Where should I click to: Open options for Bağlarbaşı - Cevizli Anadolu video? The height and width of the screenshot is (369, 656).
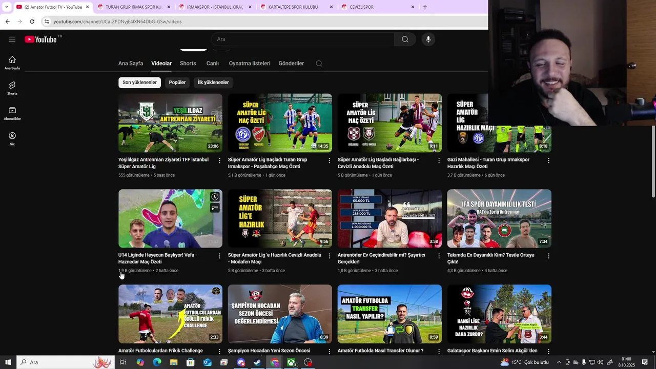point(439,160)
